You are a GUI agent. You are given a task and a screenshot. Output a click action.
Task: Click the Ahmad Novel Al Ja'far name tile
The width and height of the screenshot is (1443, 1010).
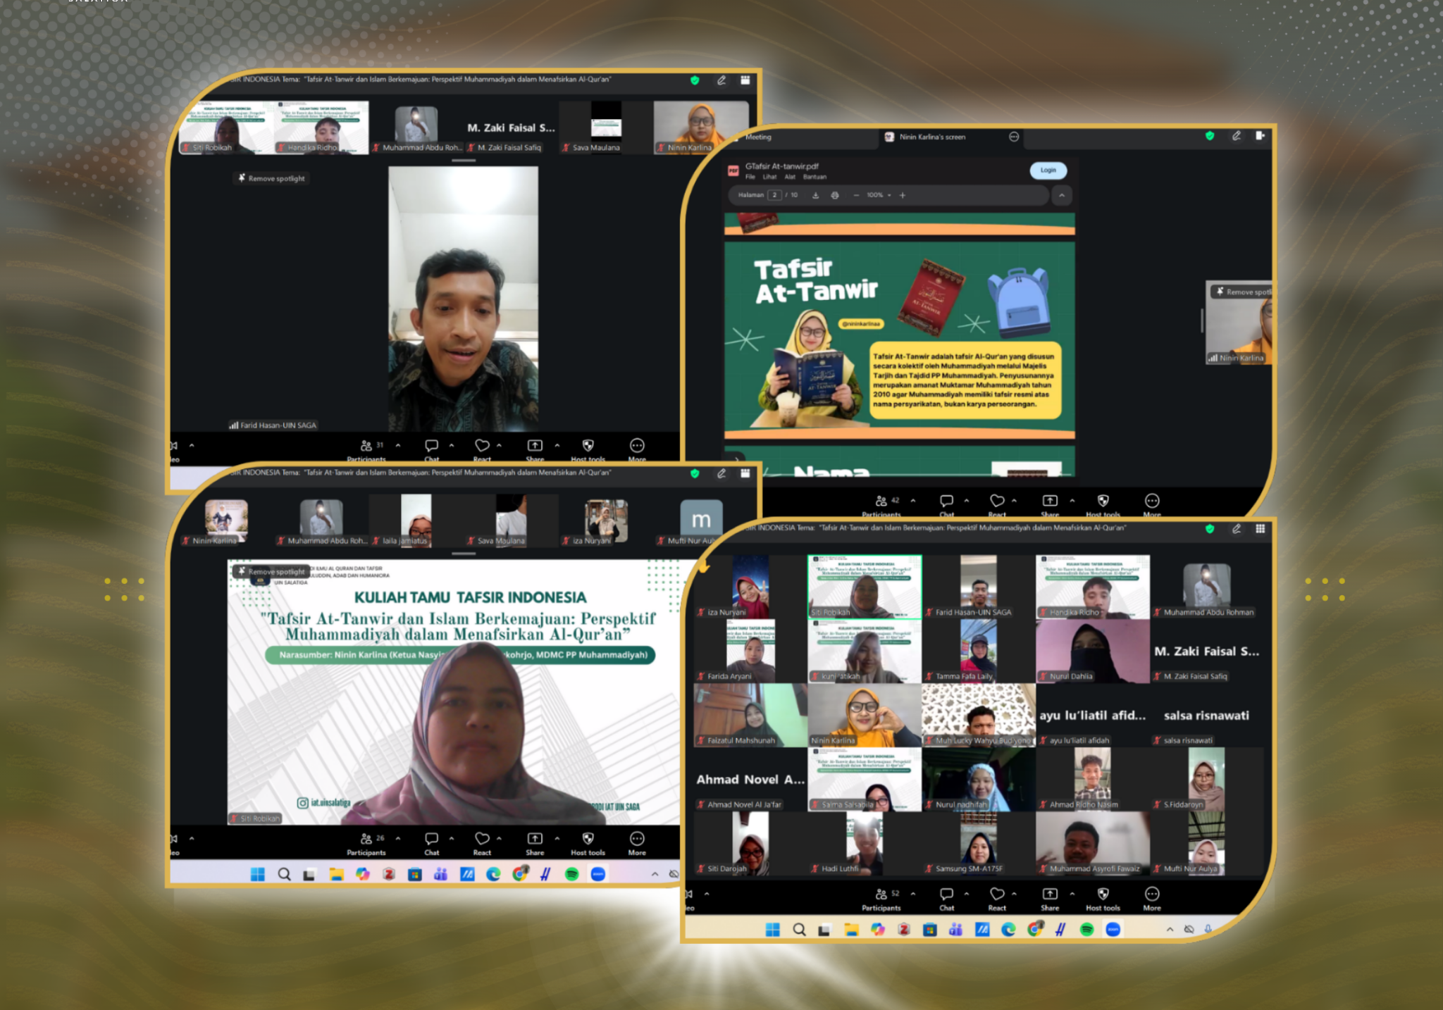[750, 779]
